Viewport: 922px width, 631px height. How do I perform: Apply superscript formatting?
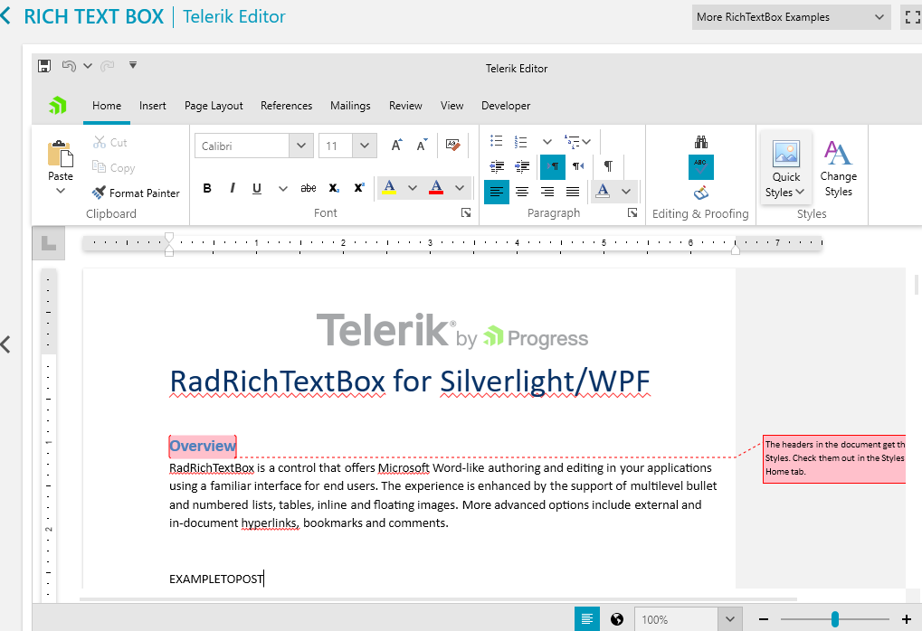point(358,188)
